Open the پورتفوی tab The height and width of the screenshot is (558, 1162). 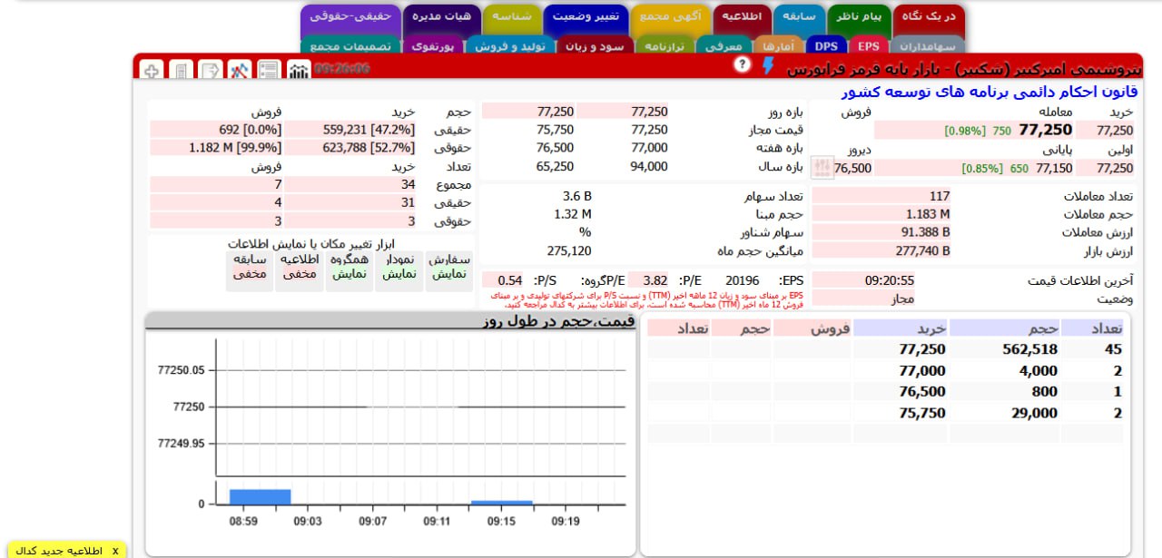coord(432,45)
